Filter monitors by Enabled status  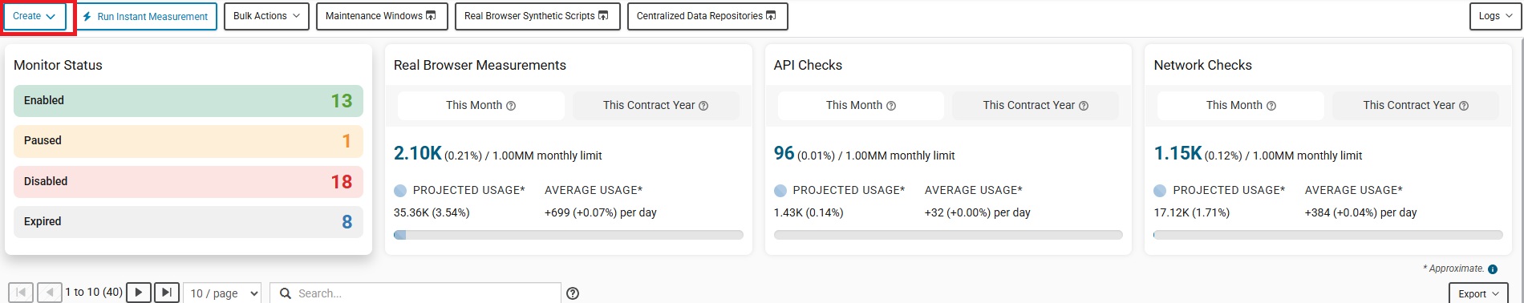coord(188,101)
